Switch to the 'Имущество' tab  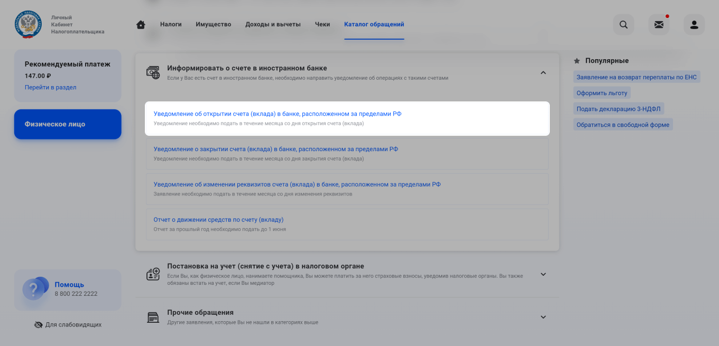click(214, 24)
